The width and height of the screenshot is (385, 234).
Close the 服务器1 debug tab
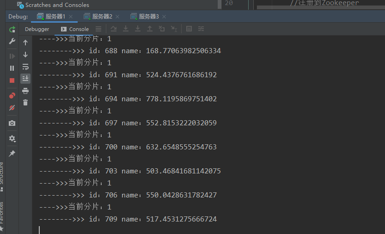pyautogui.click(x=71, y=17)
